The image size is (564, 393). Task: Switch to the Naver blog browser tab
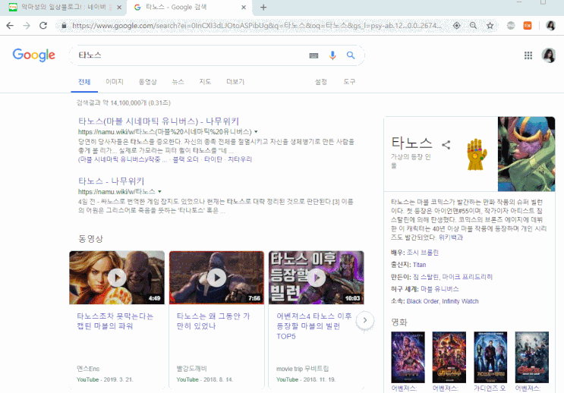tap(63, 7)
